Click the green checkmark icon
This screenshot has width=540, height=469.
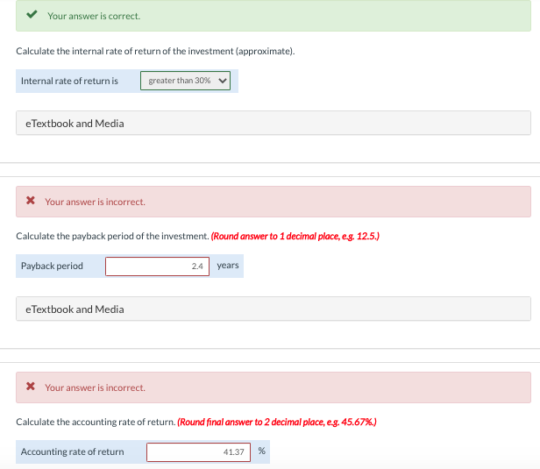coord(32,14)
